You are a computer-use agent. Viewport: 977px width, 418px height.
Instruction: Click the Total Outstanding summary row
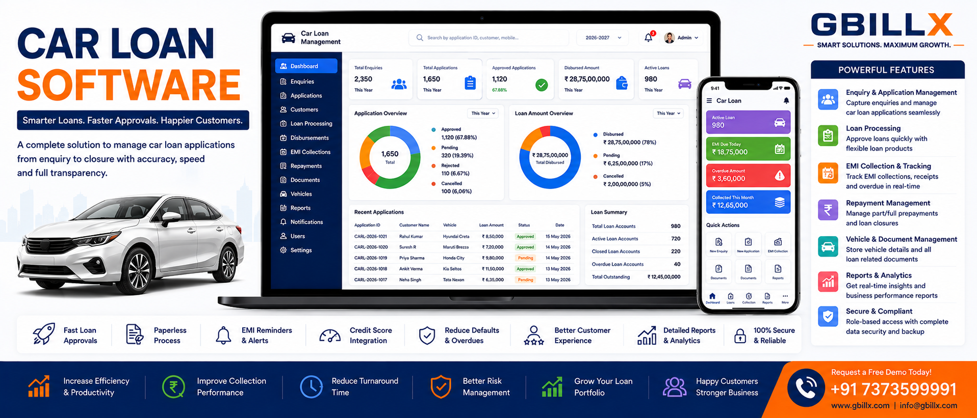[636, 277]
